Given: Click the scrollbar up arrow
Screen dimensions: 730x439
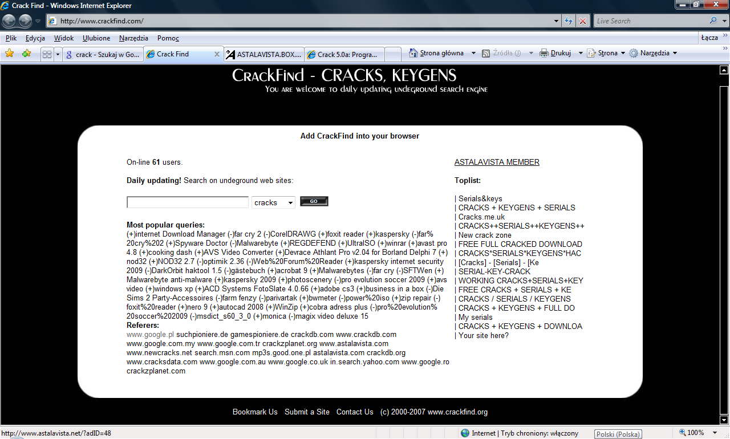Looking at the screenshot, I should 724,70.
